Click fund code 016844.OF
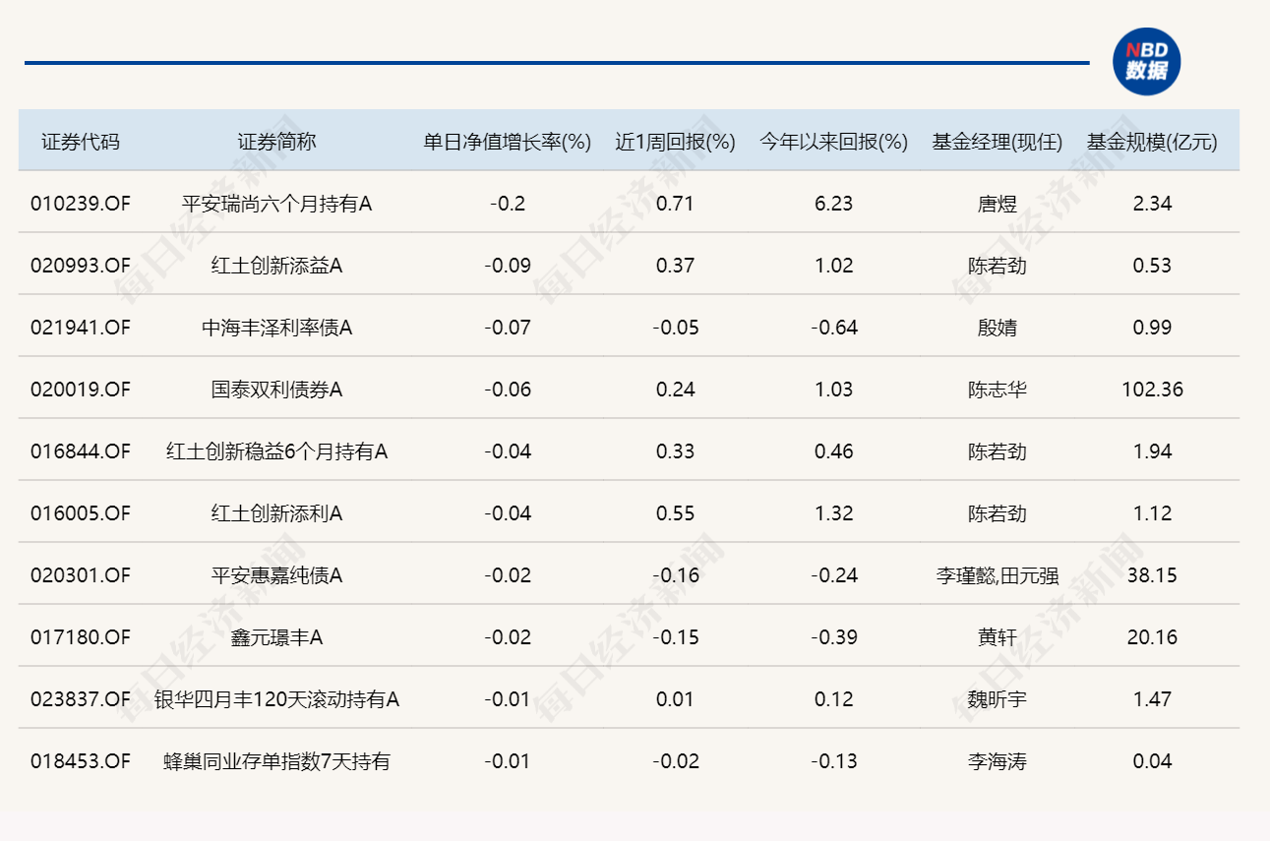 click(x=81, y=451)
